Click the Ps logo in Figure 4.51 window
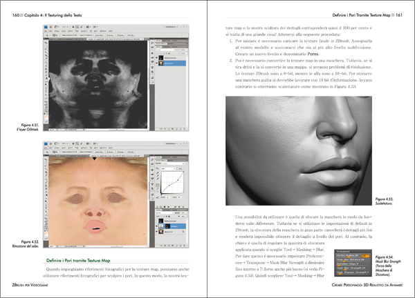Screen dimensions: 415x298 tap(46, 27)
